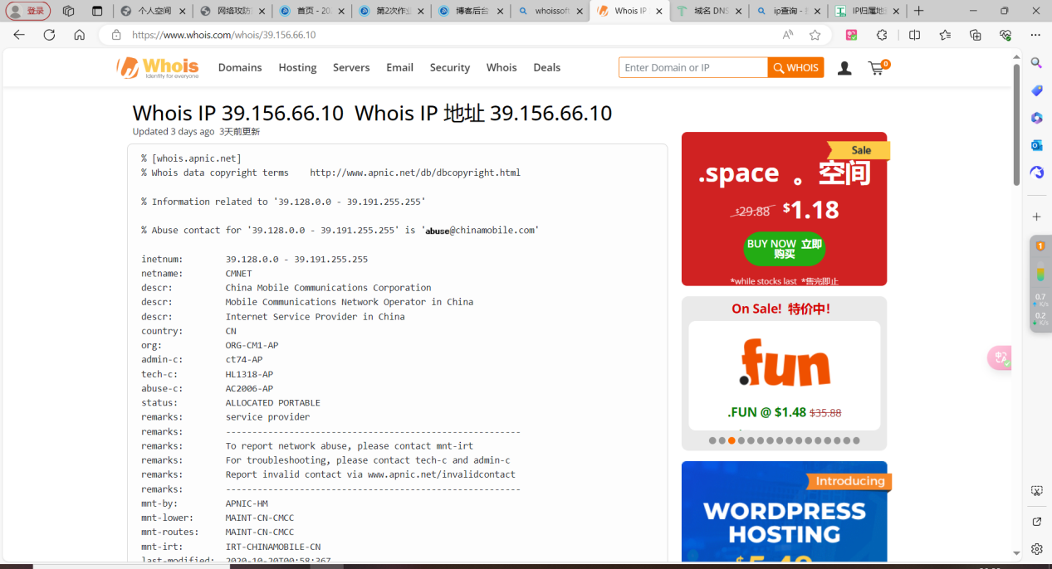Open Microsoft 365 in the sidebar
The width and height of the screenshot is (1052, 569).
(1036, 118)
